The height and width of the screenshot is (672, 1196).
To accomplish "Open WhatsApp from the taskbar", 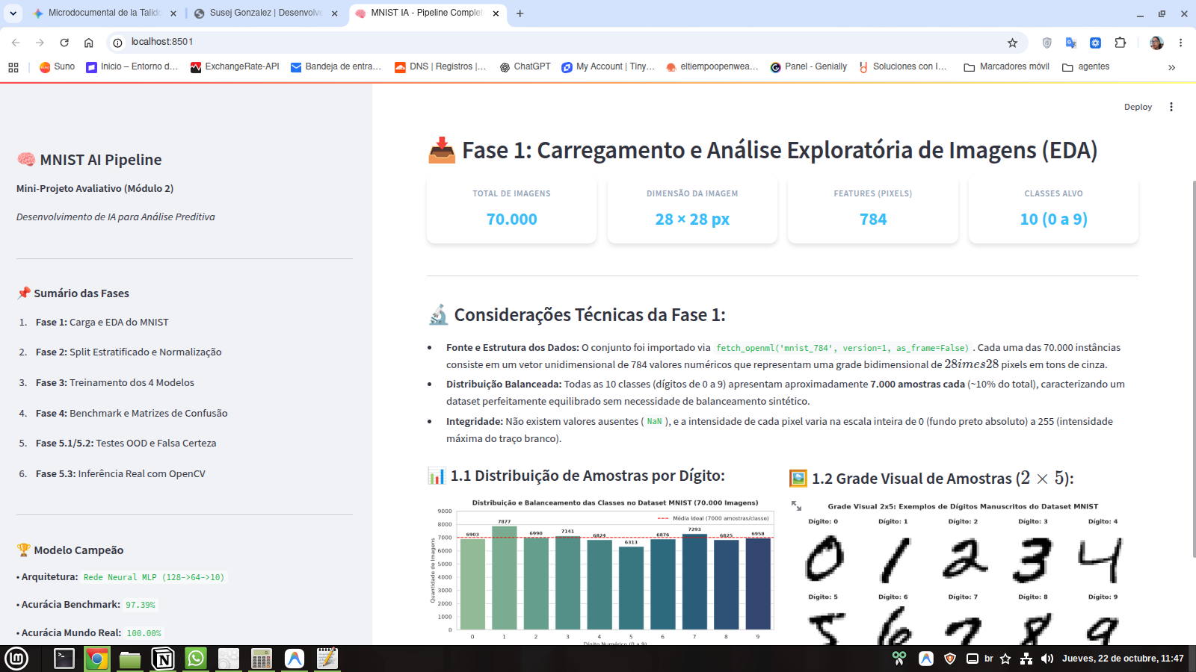I will (196, 659).
